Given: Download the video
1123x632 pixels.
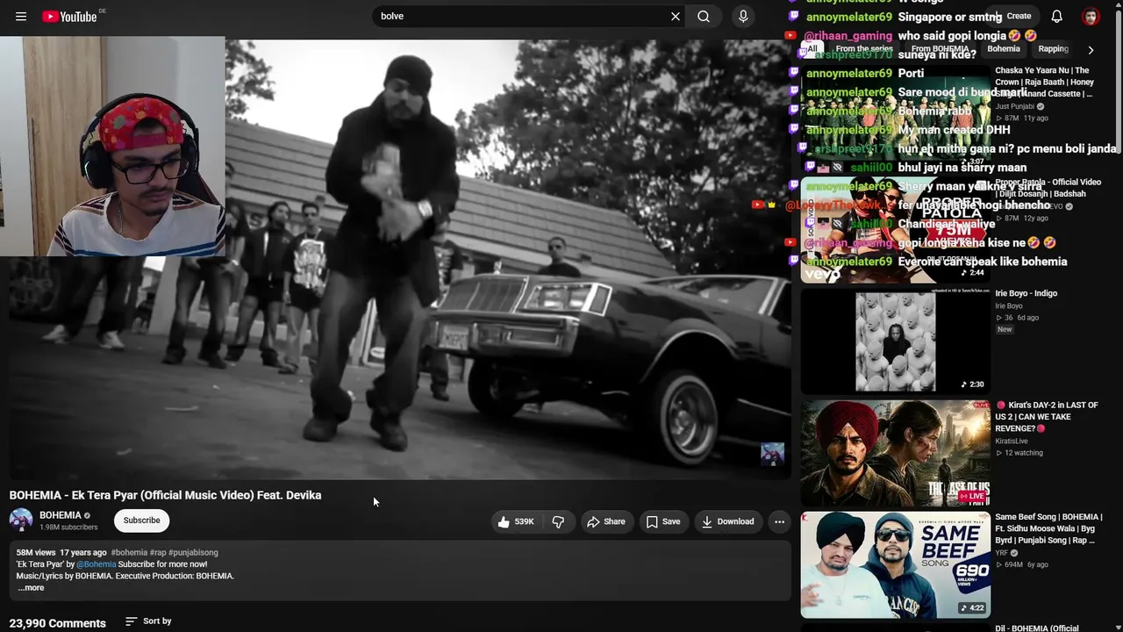Looking at the screenshot, I should coord(727,521).
